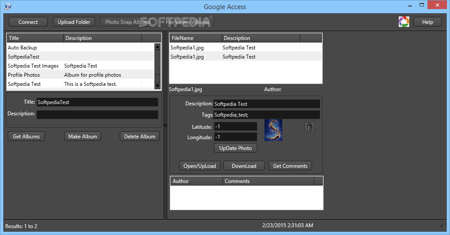Image resolution: width=450 pixels, height=235 pixels.
Task: Click album Description input field
Action: 97,114
